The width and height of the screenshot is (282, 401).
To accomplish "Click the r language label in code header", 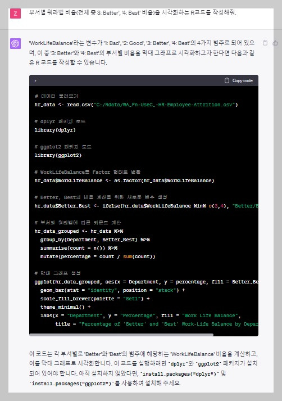I will 35,81.
